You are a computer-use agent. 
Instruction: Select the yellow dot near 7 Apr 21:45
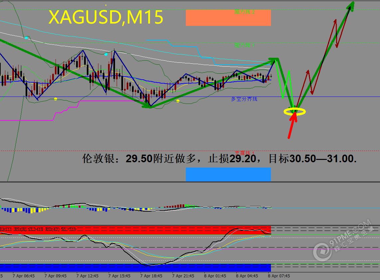[178, 101]
